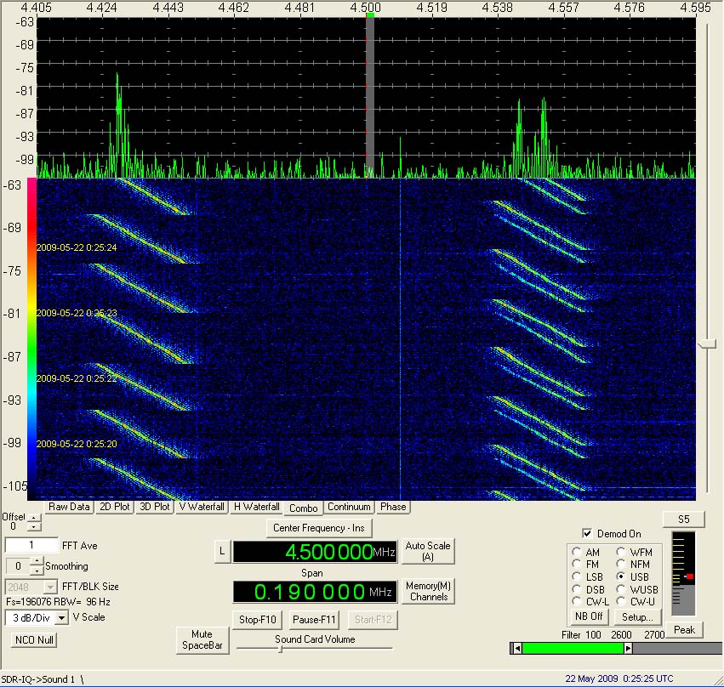Switch to V Waterfall view

202,507
